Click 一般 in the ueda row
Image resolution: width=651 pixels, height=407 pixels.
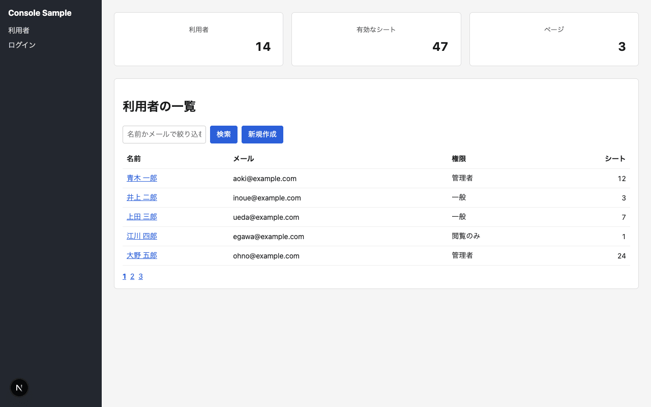[x=459, y=217]
